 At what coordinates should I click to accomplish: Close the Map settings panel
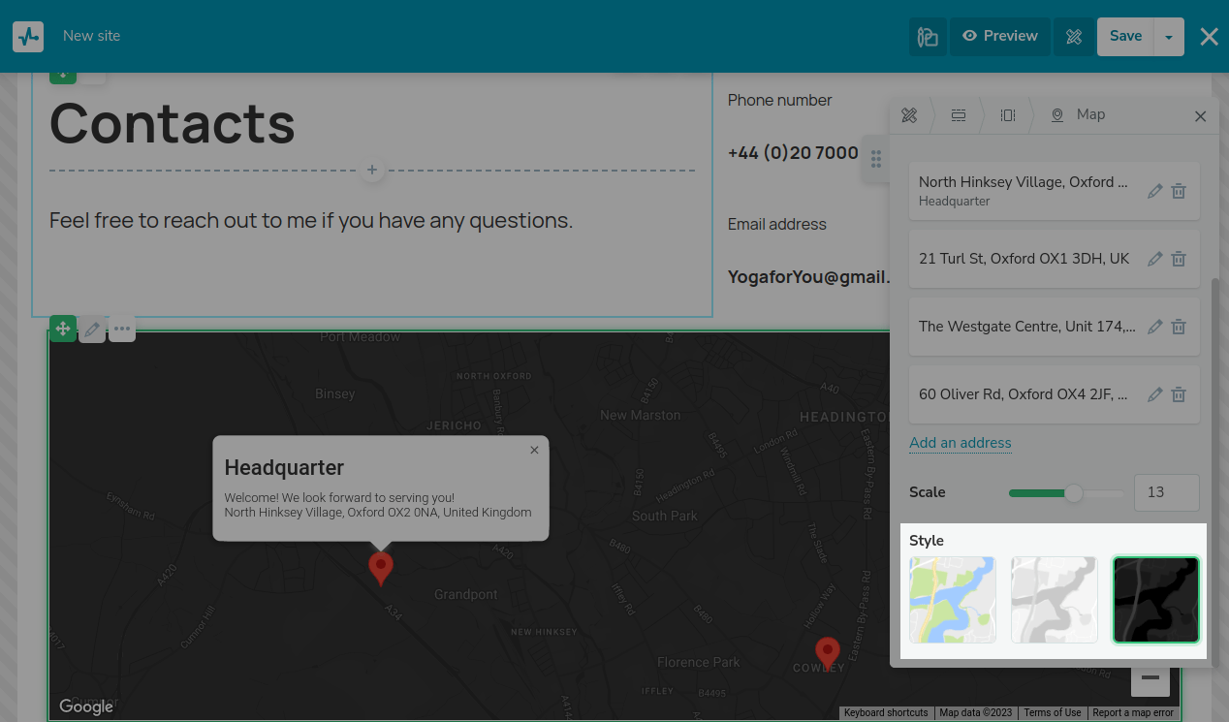1200,116
